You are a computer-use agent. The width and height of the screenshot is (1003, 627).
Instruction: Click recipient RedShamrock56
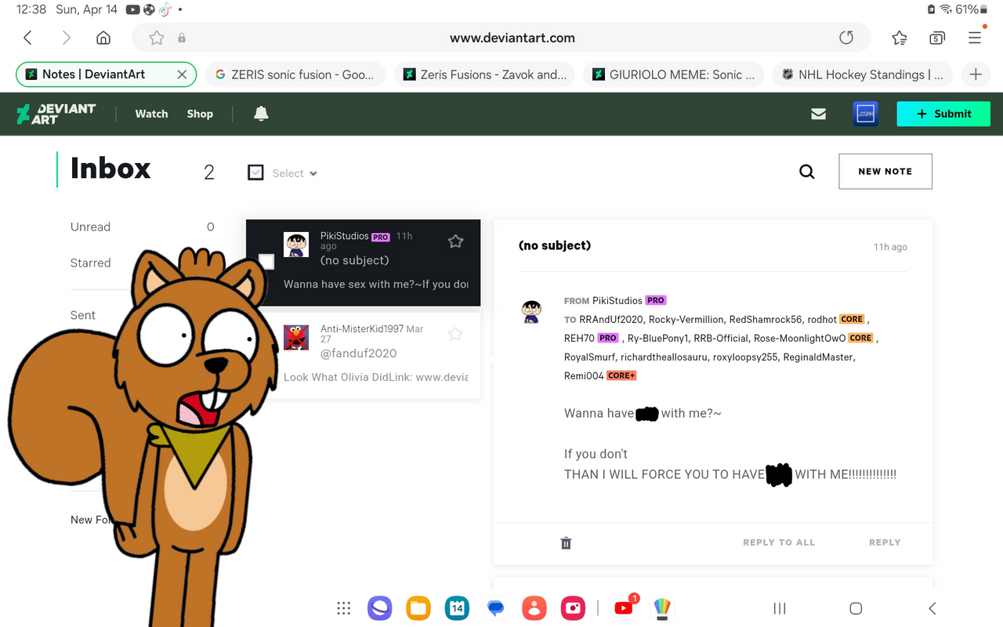tap(766, 319)
